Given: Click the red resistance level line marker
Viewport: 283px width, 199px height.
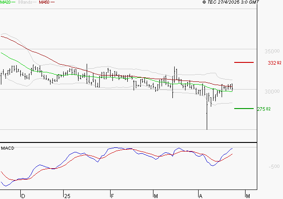Looking at the screenshot, I should tap(244, 62).
